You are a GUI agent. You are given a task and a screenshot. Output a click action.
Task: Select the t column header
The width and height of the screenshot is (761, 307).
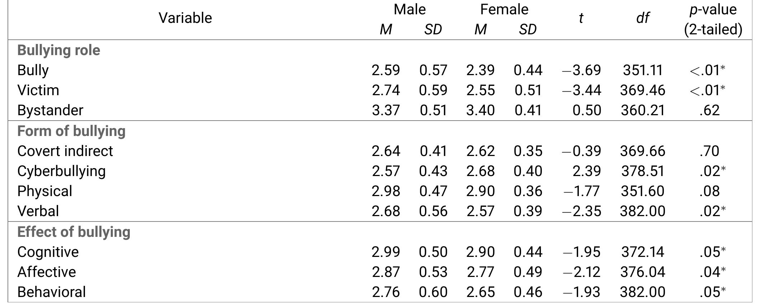click(581, 18)
